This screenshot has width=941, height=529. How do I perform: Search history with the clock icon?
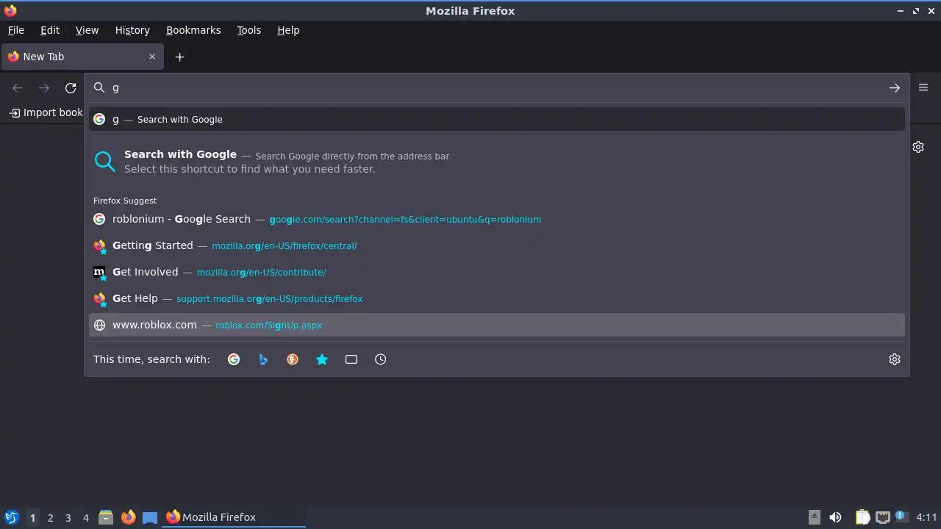(x=380, y=359)
